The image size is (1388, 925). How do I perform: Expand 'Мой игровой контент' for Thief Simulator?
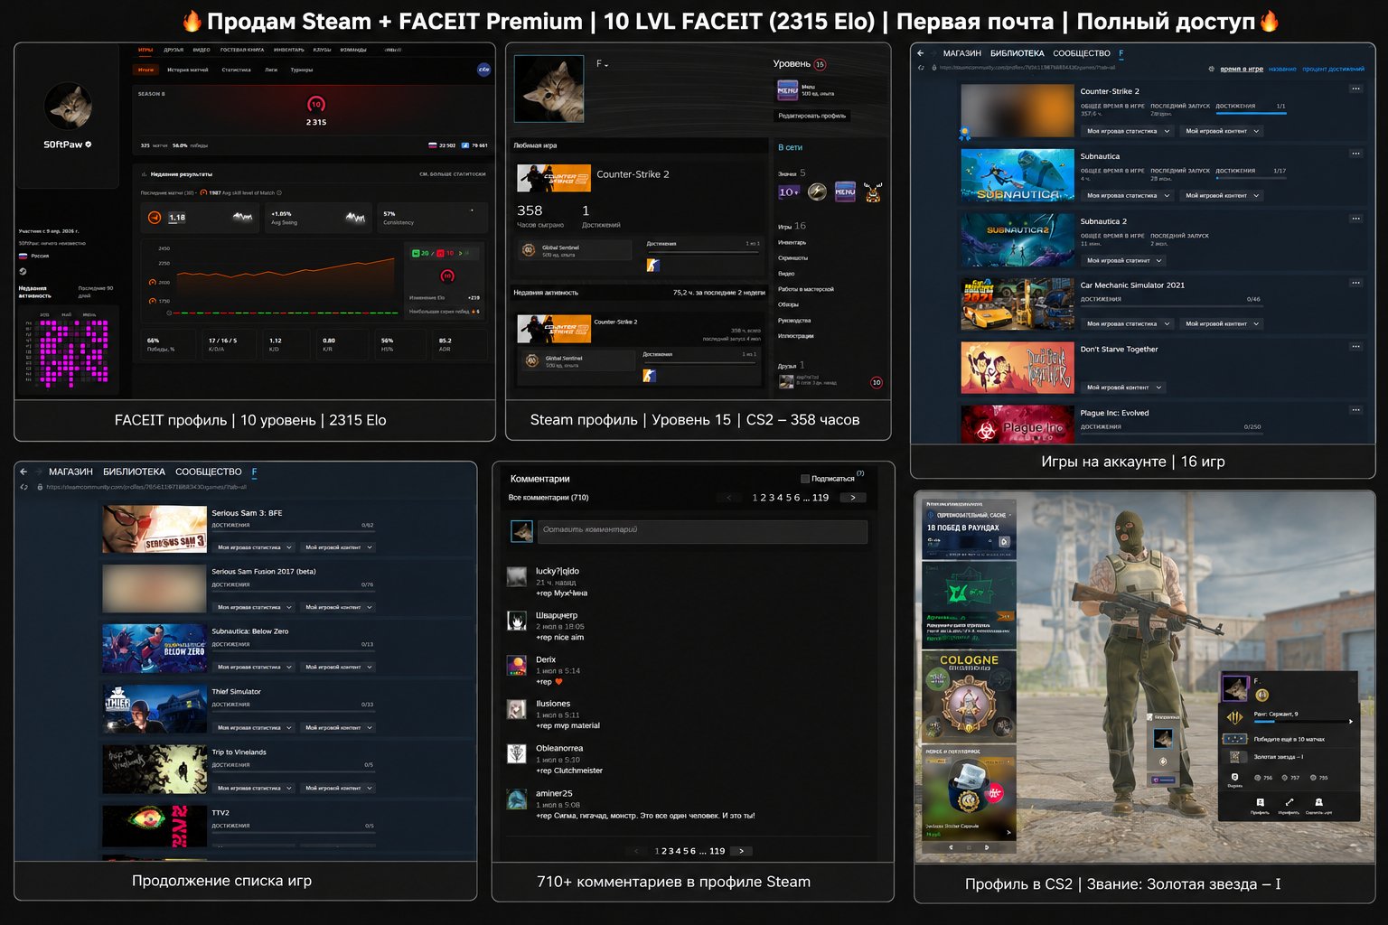(338, 727)
